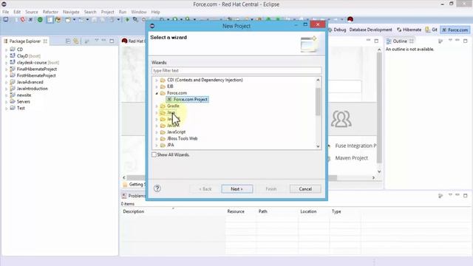Open the Window menu

click(x=139, y=12)
